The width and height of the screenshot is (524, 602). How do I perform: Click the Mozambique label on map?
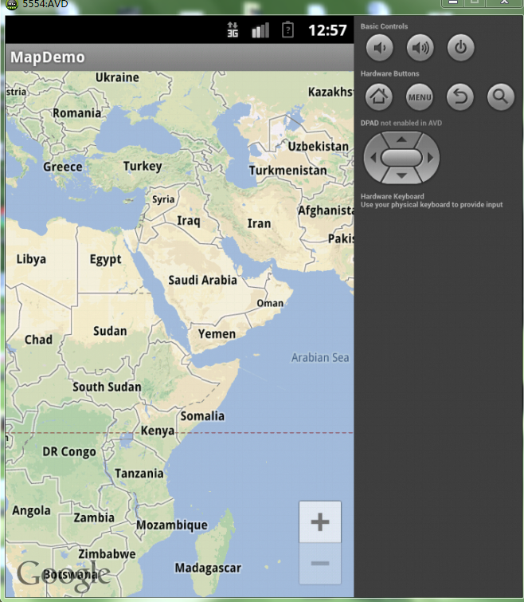tap(172, 525)
